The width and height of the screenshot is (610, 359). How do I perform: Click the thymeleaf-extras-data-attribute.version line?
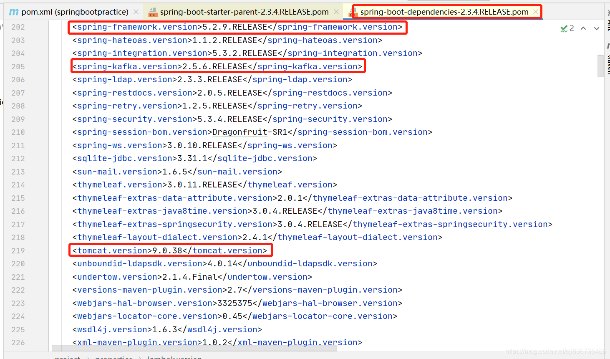click(x=292, y=198)
